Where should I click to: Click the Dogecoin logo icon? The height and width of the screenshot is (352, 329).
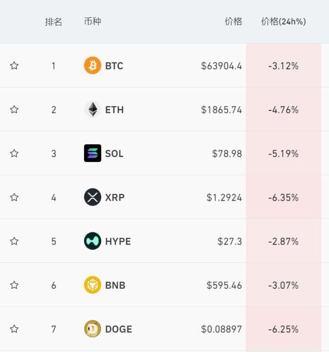point(93,329)
